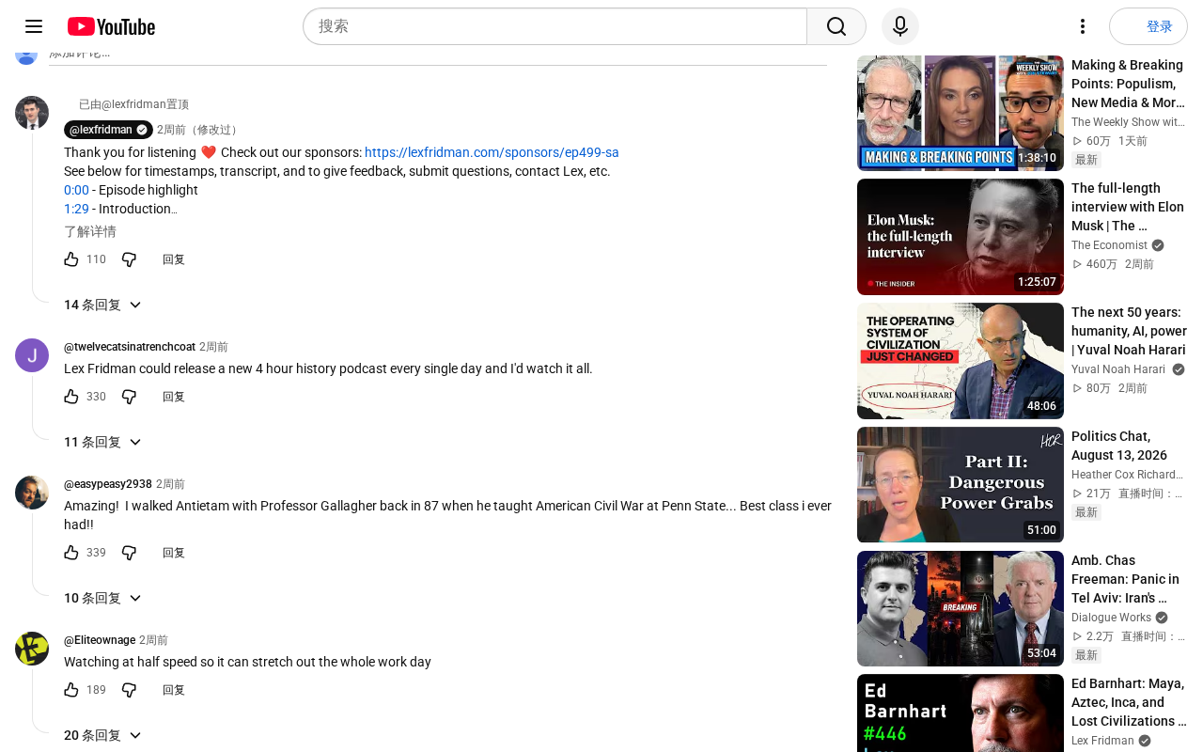Viewport: 1203px width, 752px height.
Task: Click The Economist channel name
Action: click(x=1110, y=245)
